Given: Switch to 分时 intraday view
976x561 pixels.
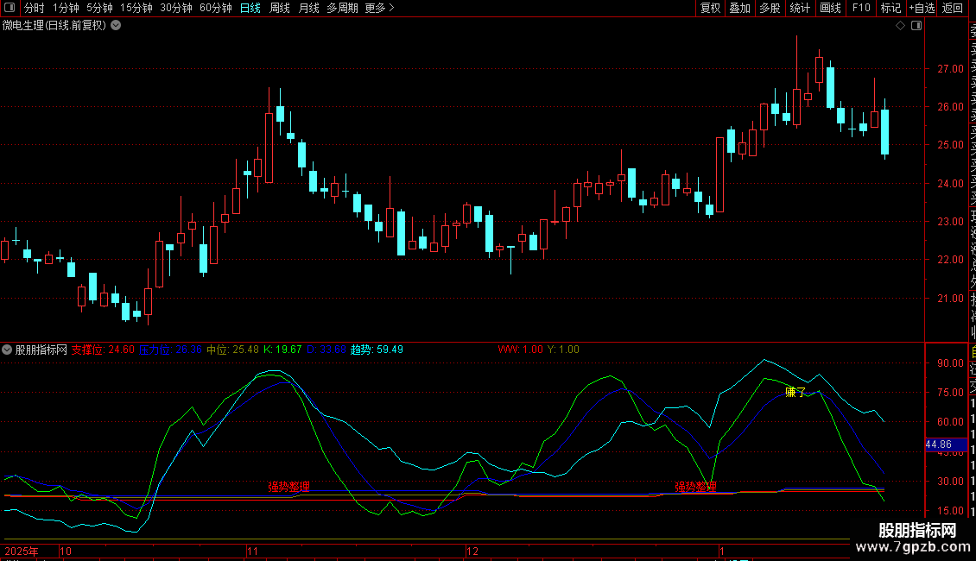Looking at the screenshot, I should pos(35,8).
